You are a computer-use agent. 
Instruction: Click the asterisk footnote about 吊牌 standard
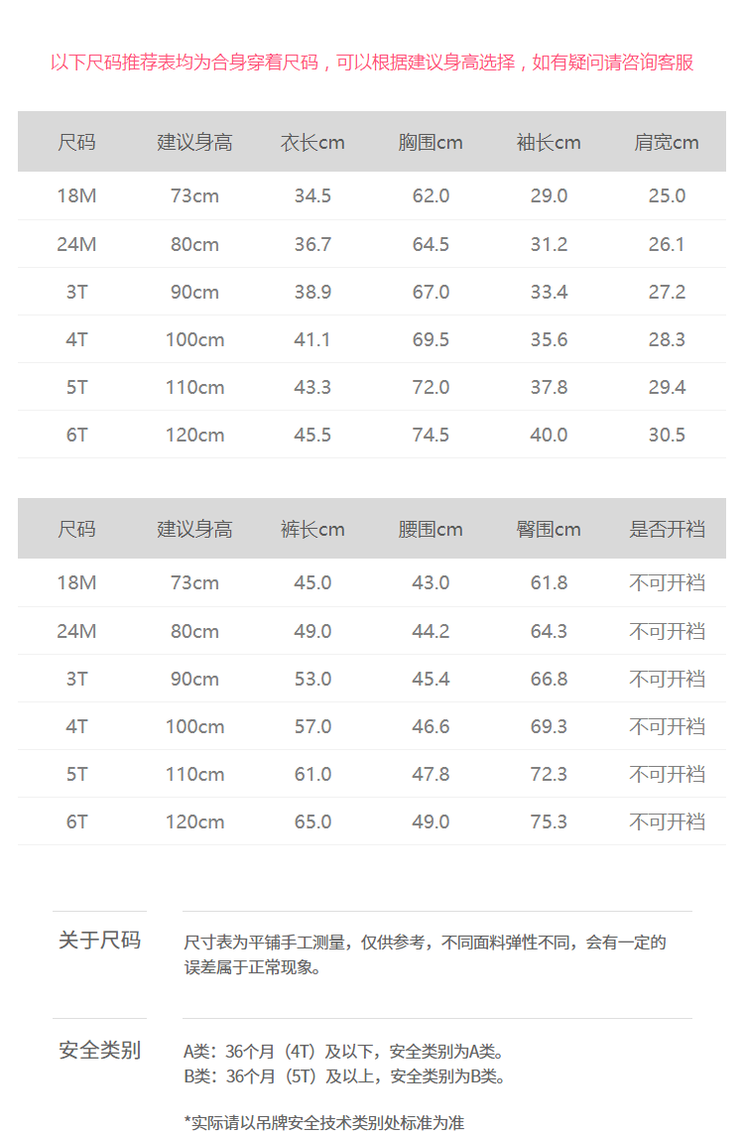pyautogui.click(x=323, y=1122)
